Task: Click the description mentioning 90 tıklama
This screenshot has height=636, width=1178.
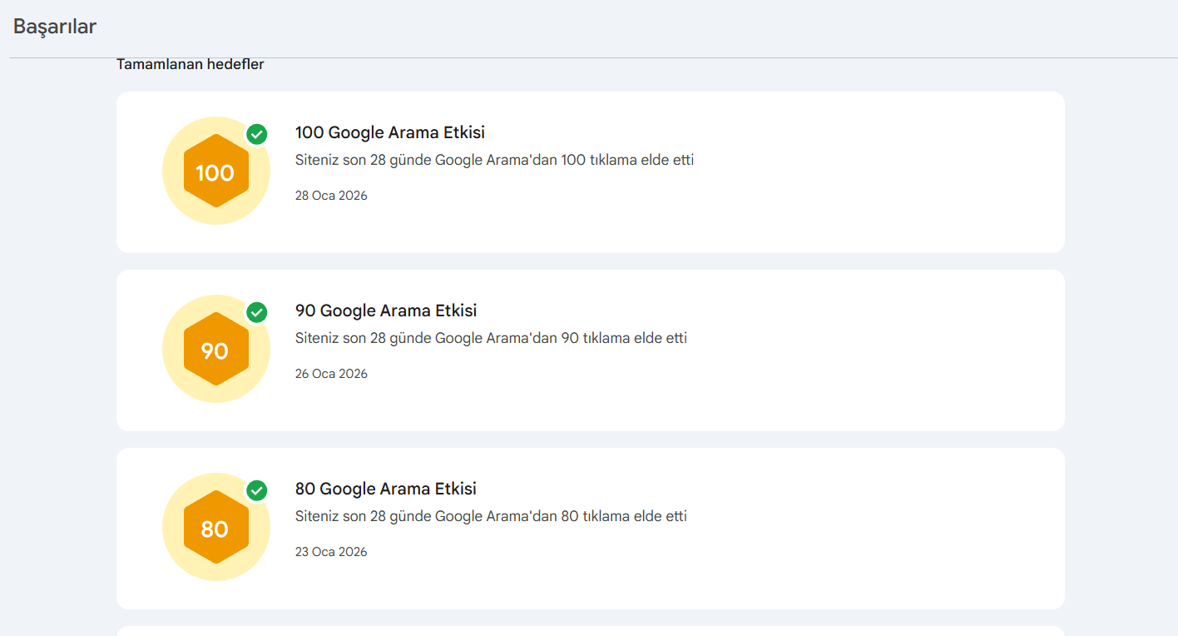Action: pos(492,338)
